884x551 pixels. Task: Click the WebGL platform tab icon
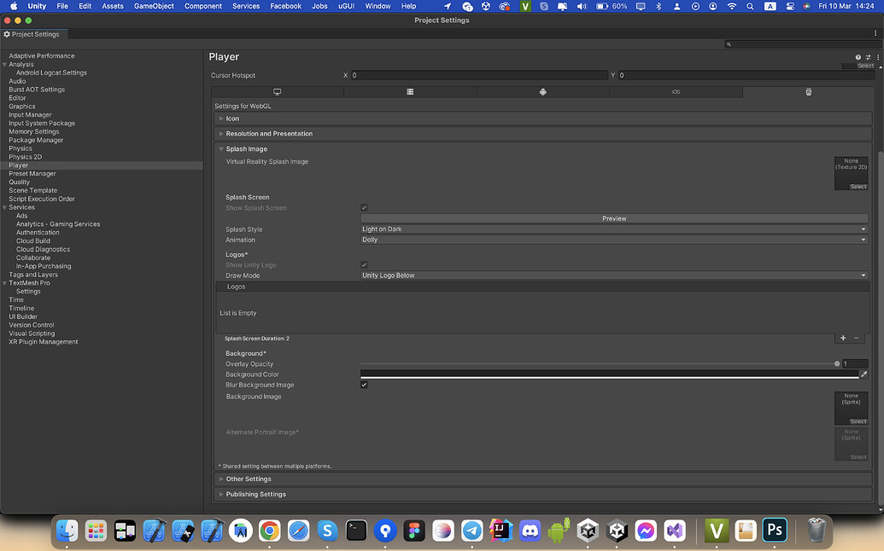(808, 92)
